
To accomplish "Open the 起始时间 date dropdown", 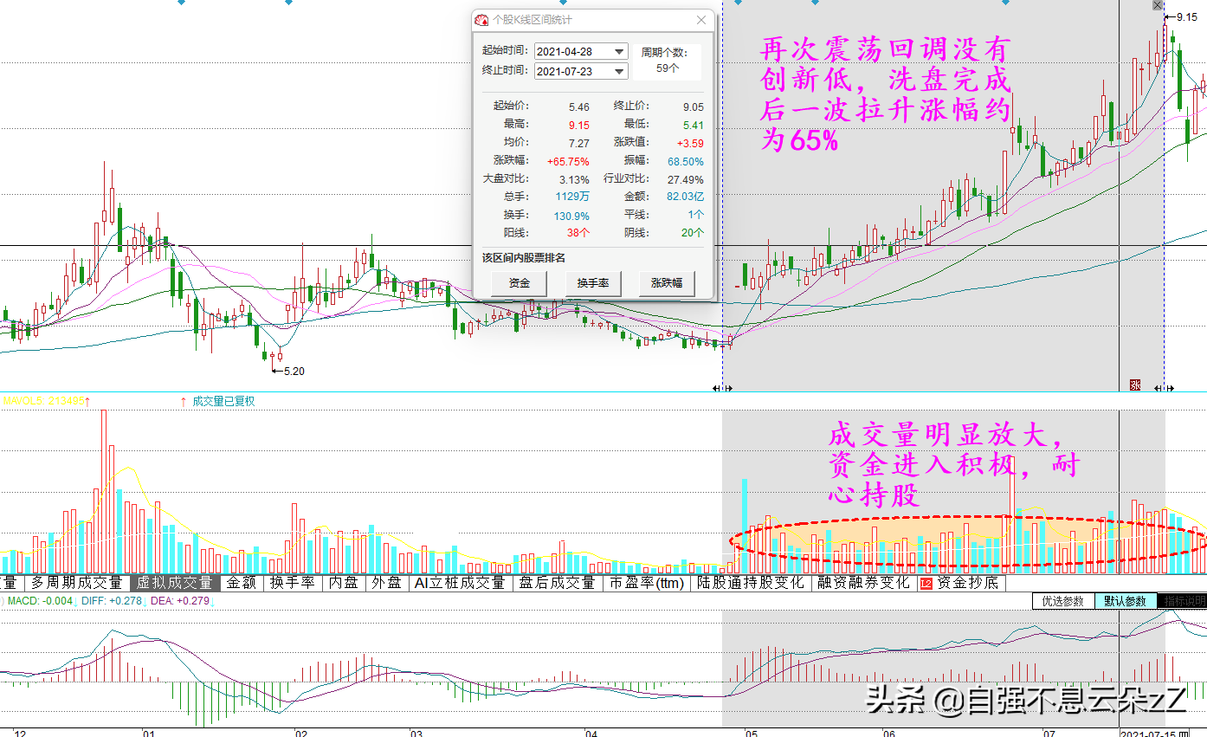I will point(618,51).
